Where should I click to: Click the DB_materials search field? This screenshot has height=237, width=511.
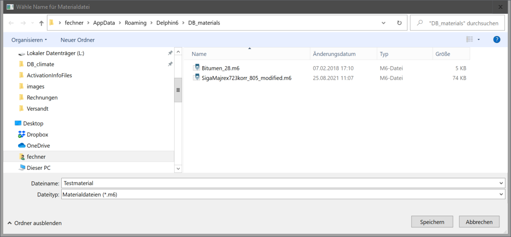[x=457, y=23]
